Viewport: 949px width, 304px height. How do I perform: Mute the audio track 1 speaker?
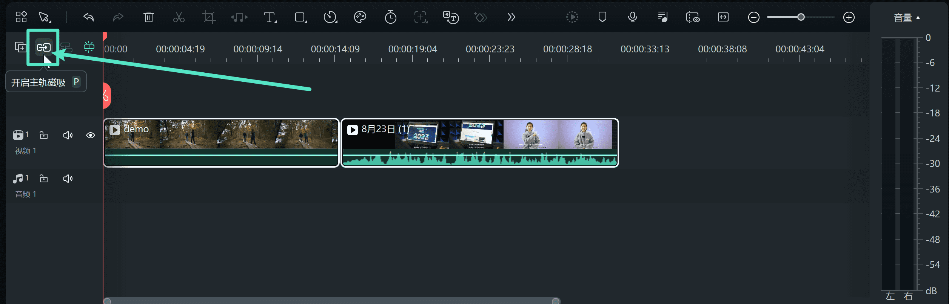tap(68, 179)
